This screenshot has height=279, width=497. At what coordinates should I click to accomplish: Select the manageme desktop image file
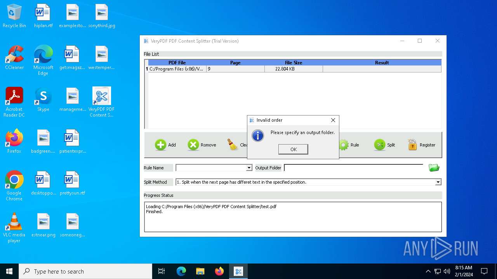(73, 100)
